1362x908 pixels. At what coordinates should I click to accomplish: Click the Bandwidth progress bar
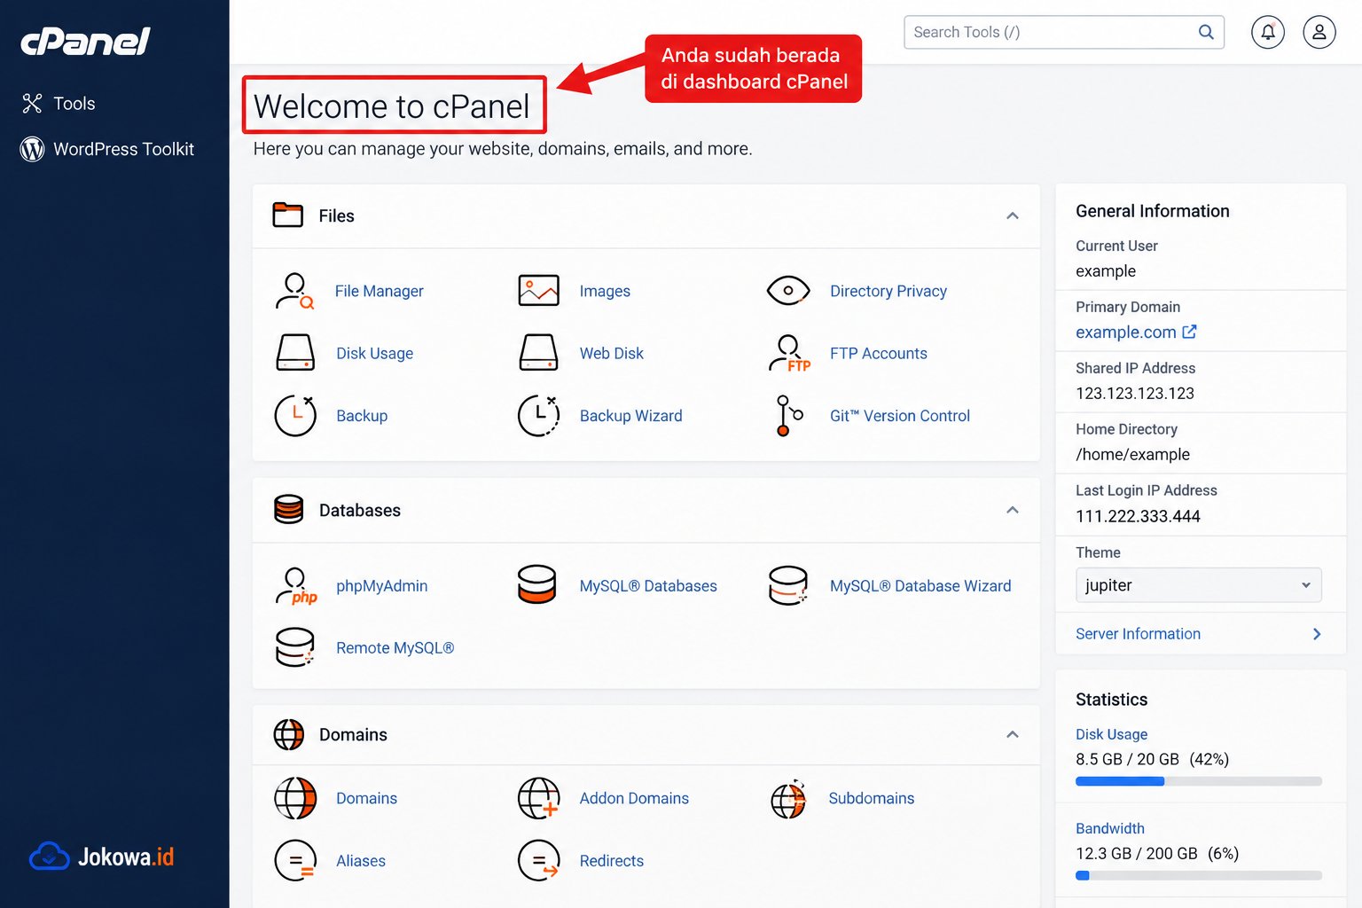1199,875
